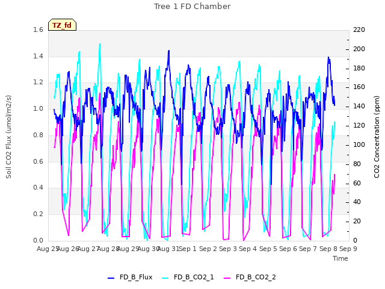Toggle the FD_B_Flux legend entry
Image resolution: width=385 pixels, height=289 pixels.
tap(130, 278)
